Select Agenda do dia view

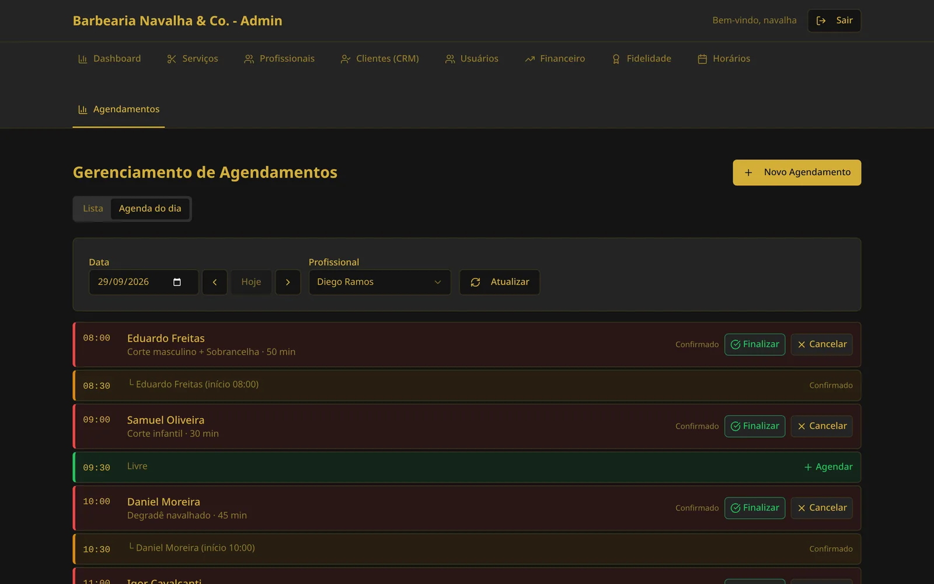(x=150, y=208)
